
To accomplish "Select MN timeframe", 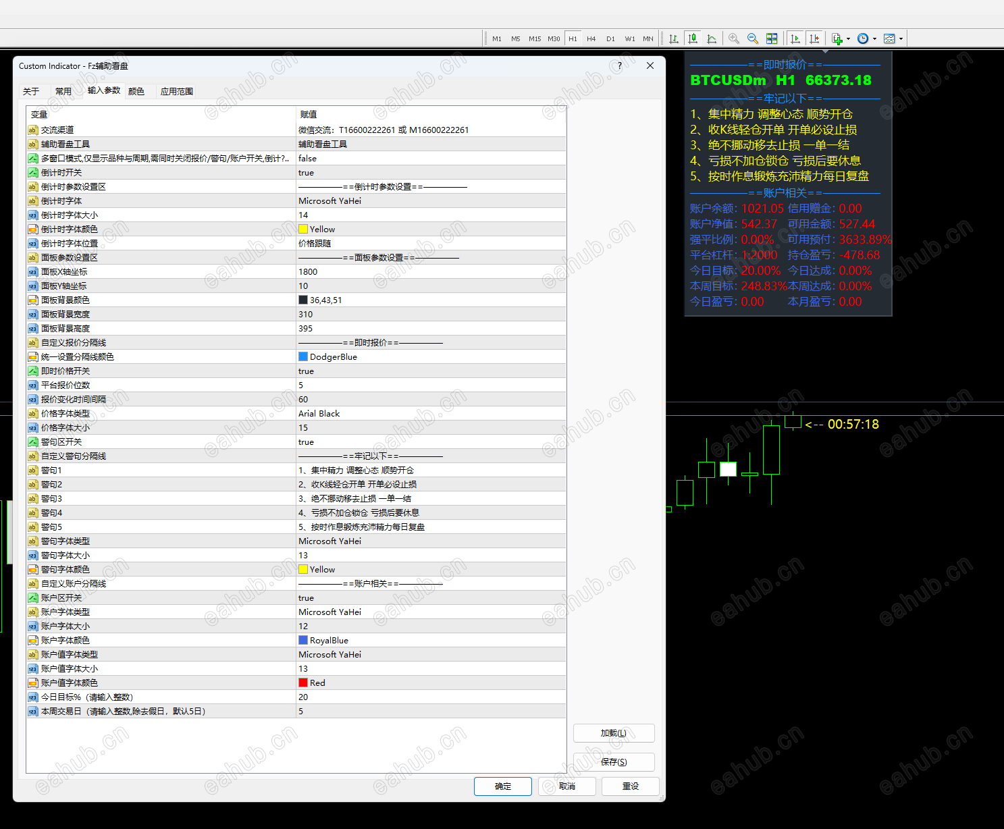I will tap(648, 38).
